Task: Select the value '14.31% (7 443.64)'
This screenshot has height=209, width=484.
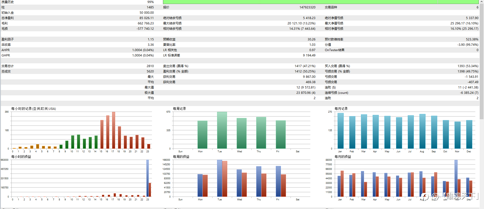Action: (x=302, y=28)
